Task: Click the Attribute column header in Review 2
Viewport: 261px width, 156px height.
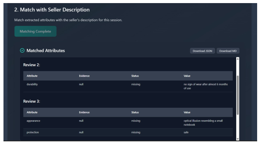Action: [32, 76]
